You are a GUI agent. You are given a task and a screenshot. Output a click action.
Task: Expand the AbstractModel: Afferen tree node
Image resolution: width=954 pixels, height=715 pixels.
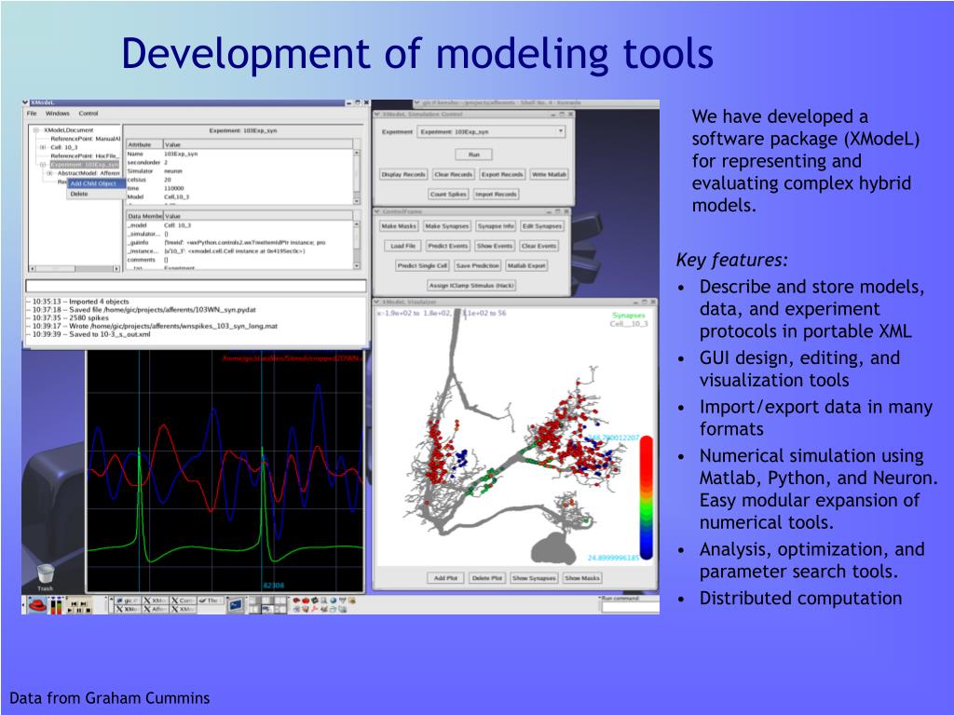(50, 173)
